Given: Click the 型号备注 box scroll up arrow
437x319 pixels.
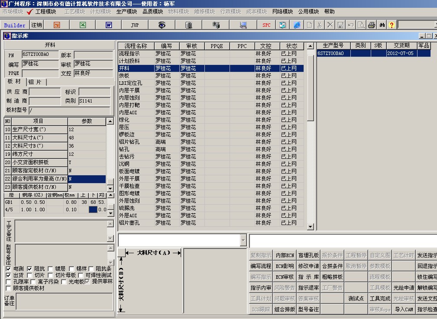Looking at the screenshot, I should [x=110, y=248].
